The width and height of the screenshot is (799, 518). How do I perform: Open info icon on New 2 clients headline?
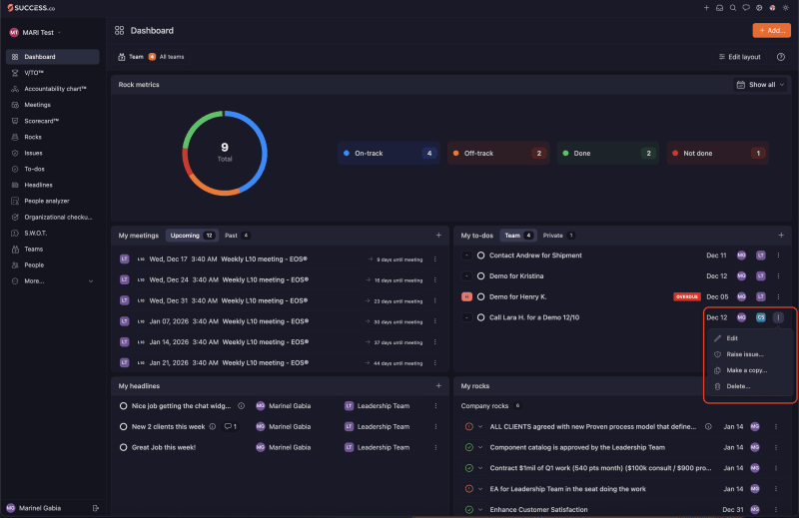pyautogui.click(x=213, y=427)
